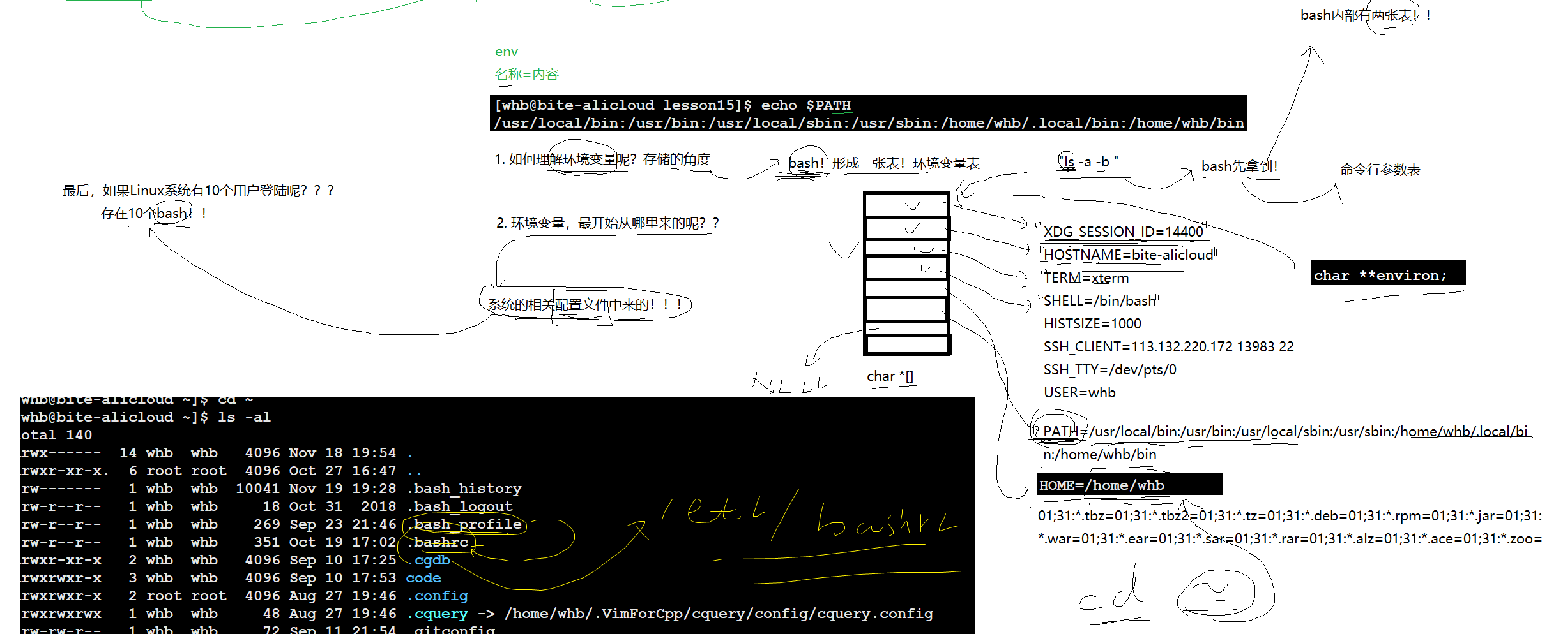The height and width of the screenshot is (634, 1563).
Task: Select the "环境变量表" text
Action: [x=946, y=163]
